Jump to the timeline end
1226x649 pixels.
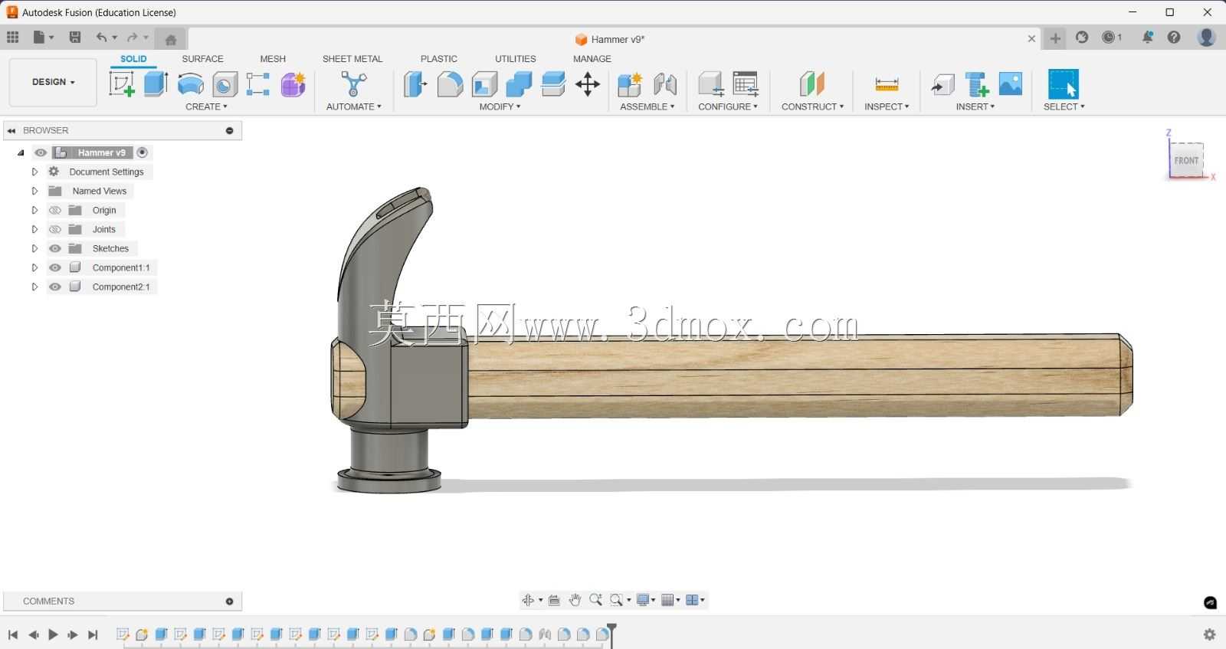[93, 634]
